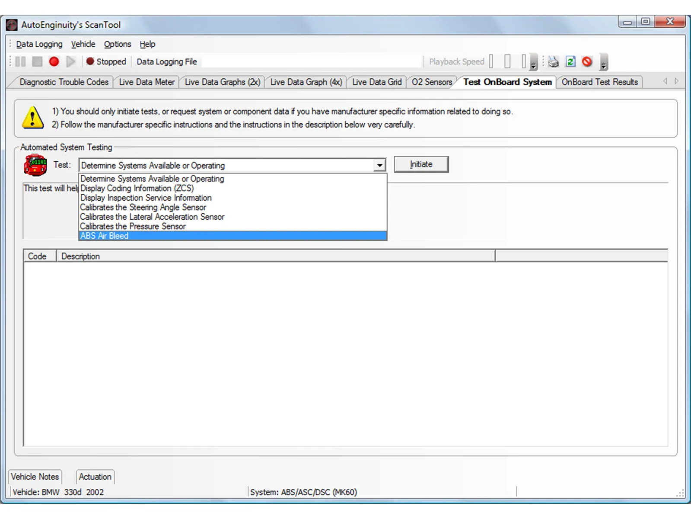Click the yellow warning triangle icon
The image size is (691, 519).
point(33,118)
